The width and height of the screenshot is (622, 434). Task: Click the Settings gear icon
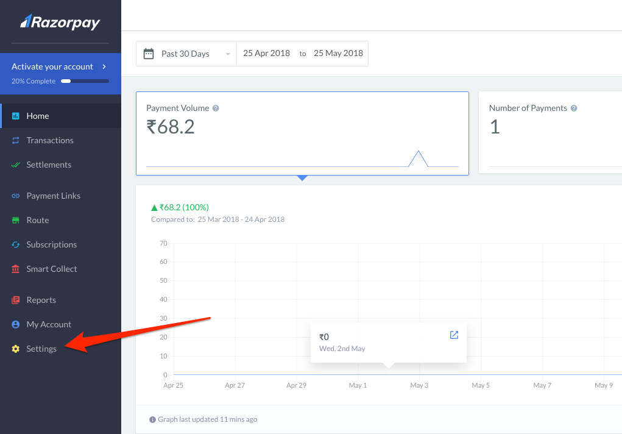tap(15, 349)
